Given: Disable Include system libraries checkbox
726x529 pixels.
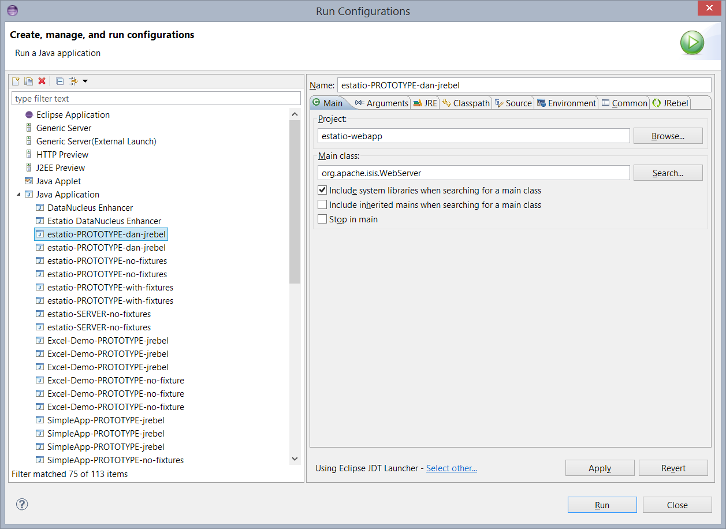Looking at the screenshot, I should pyautogui.click(x=322, y=190).
